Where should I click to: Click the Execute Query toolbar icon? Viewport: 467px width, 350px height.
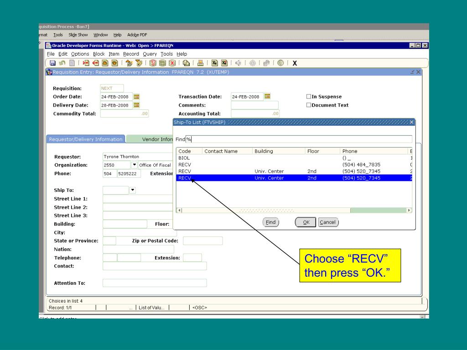coord(162,63)
